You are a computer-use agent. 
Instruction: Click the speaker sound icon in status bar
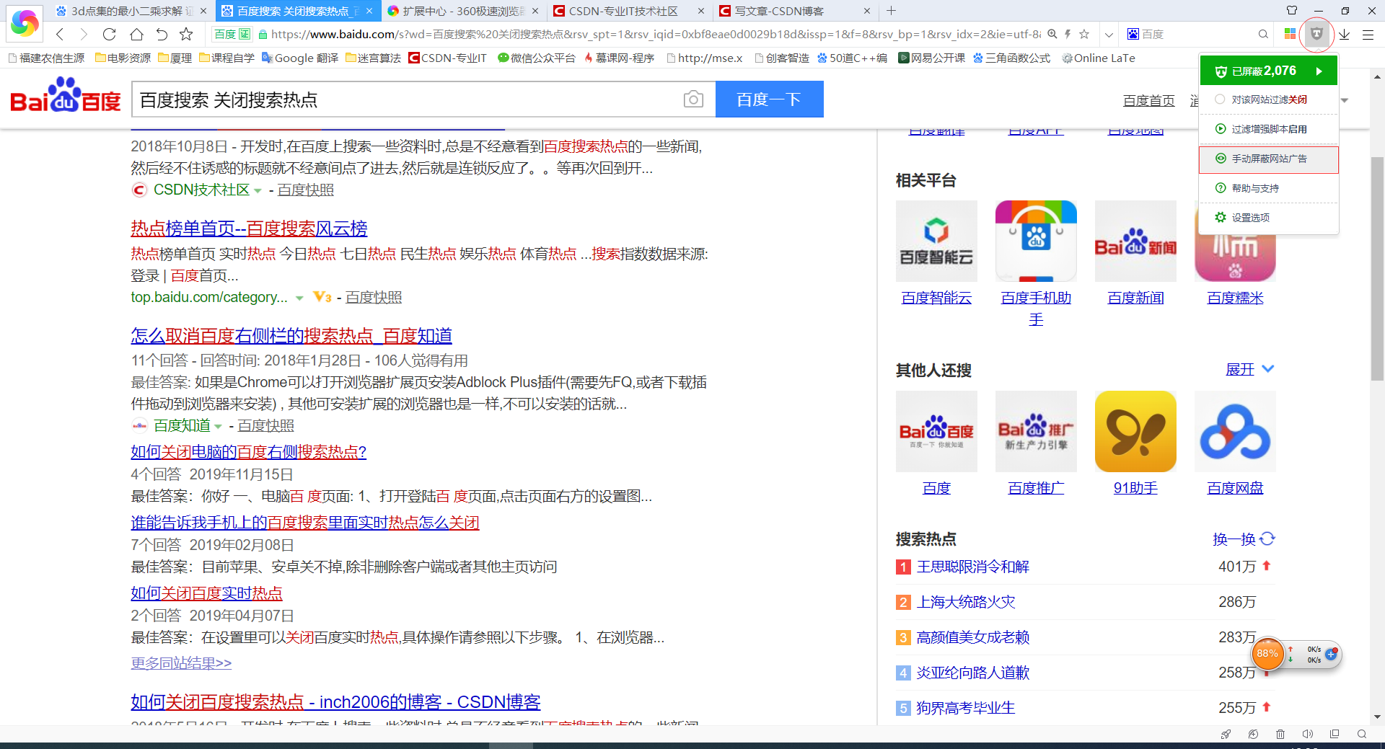point(1307,734)
